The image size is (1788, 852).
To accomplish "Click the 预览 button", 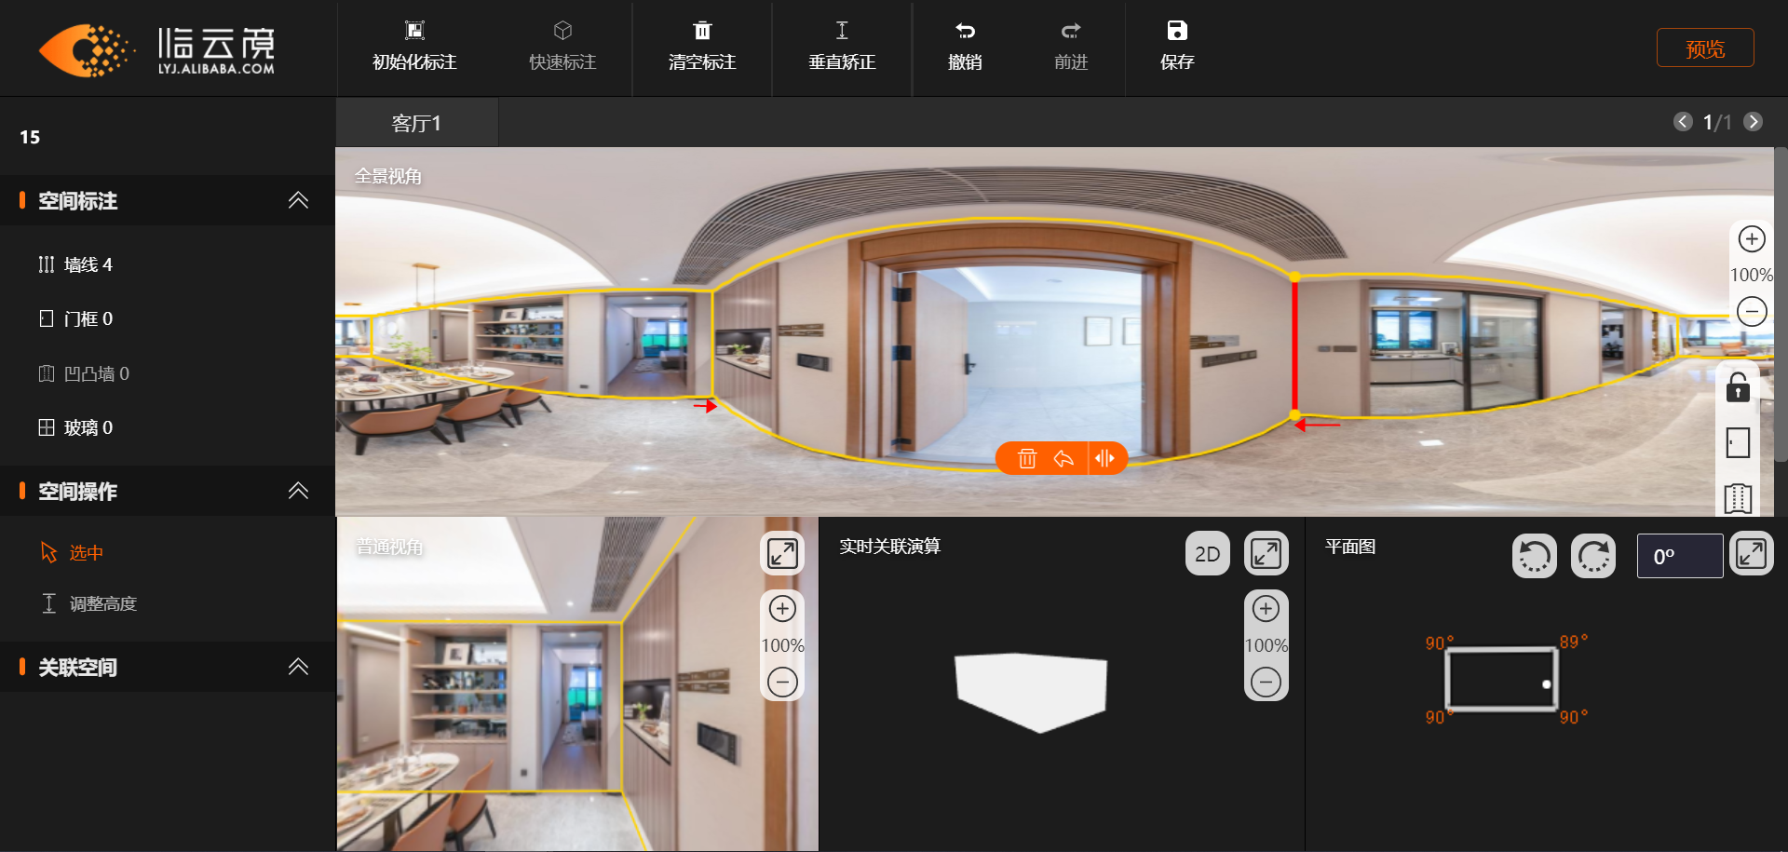I will tap(1705, 48).
